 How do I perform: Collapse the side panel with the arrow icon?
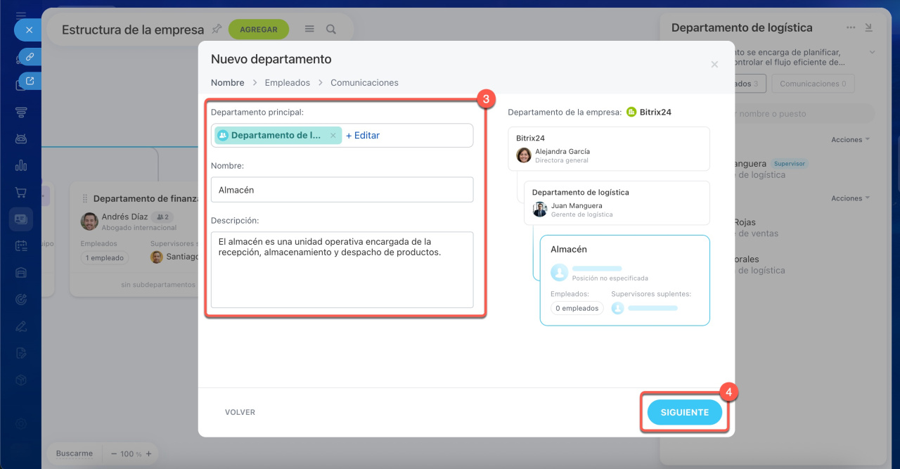[x=868, y=27]
